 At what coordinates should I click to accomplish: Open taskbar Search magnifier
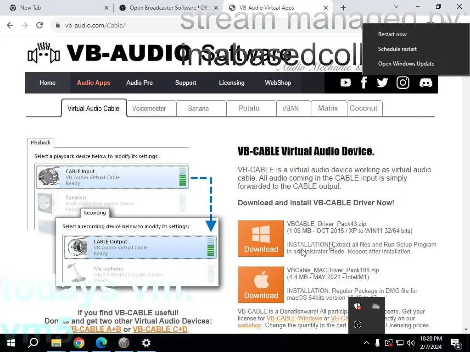pos(33,343)
